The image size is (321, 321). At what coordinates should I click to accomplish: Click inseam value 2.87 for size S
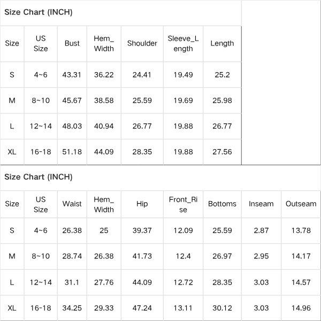(x=261, y=231)
